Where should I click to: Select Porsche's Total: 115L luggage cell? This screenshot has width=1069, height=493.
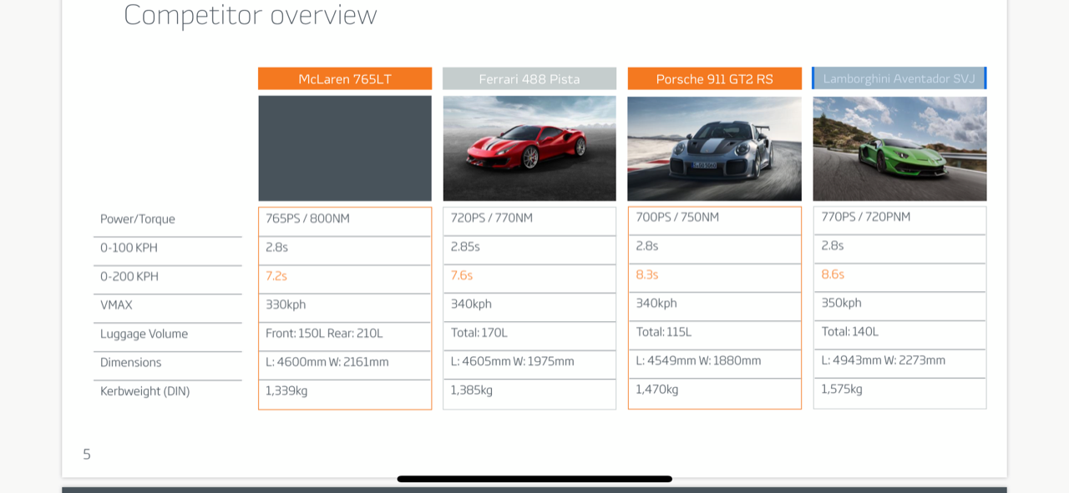pos(664,332)
